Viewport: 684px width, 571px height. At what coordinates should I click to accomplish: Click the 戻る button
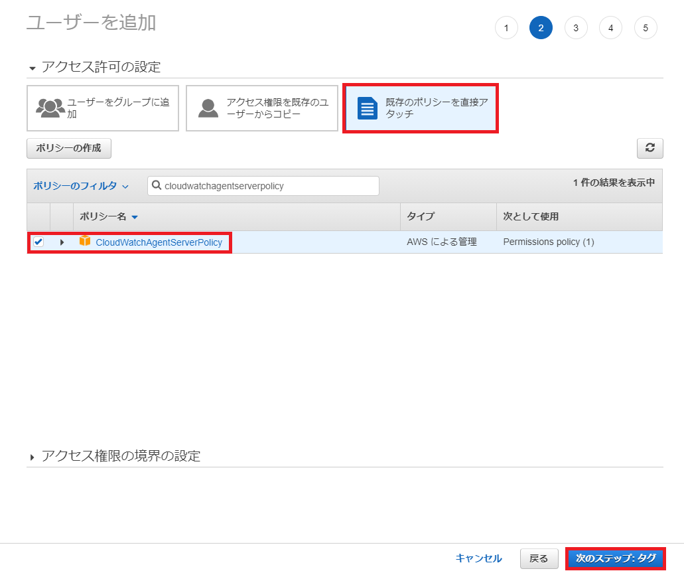pos(539,558)
